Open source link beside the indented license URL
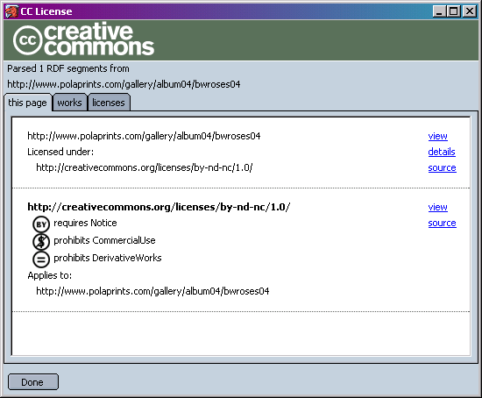The image size is (482, 398). tap(442, 167)
